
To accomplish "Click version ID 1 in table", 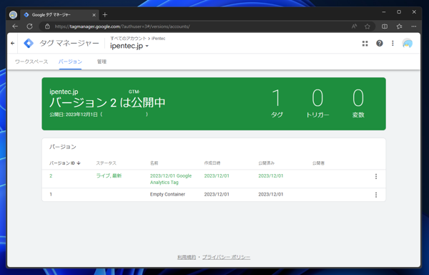I will 51,194.
